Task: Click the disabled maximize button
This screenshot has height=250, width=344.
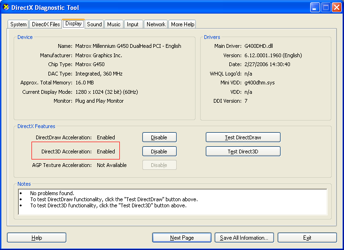Action: [x=326, y=8]
